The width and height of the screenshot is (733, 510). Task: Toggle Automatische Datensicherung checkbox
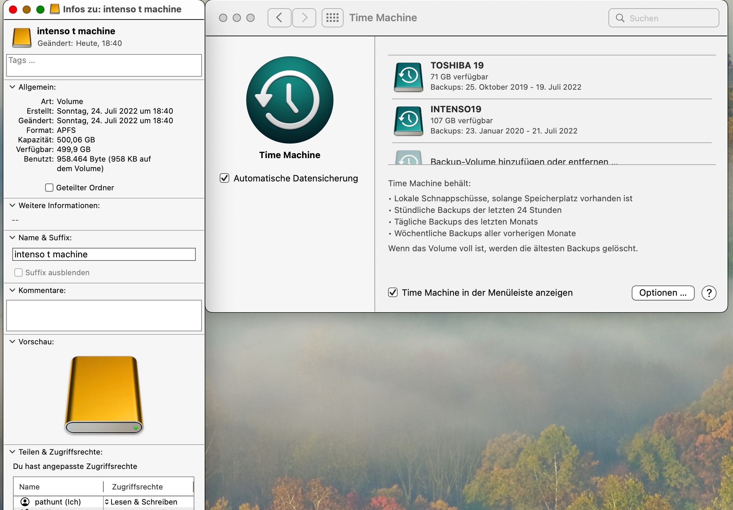224,178
